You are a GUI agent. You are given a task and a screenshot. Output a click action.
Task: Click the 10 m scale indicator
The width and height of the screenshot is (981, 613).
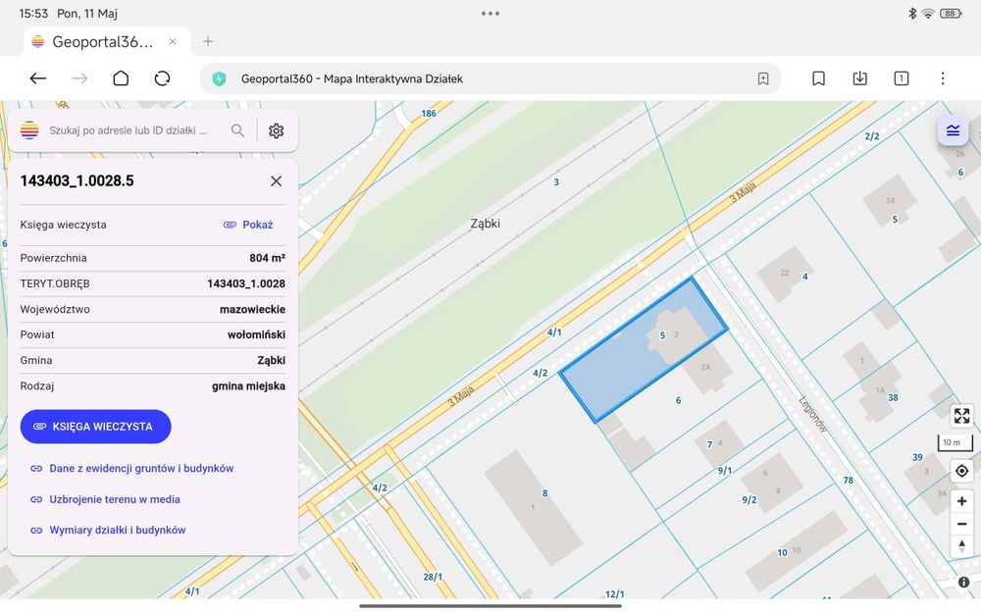tap(955, 443)
